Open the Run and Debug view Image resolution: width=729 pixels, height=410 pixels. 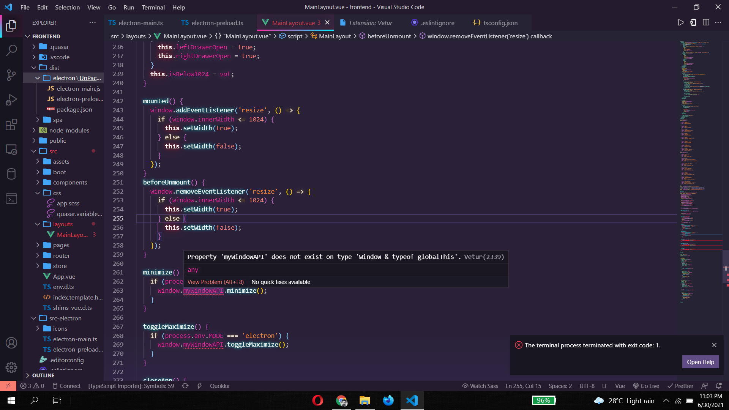click(x=11, y=100)
